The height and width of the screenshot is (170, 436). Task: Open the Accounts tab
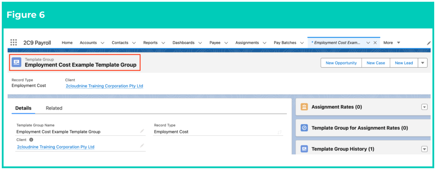pyautogui.click(x=88, y=43)
